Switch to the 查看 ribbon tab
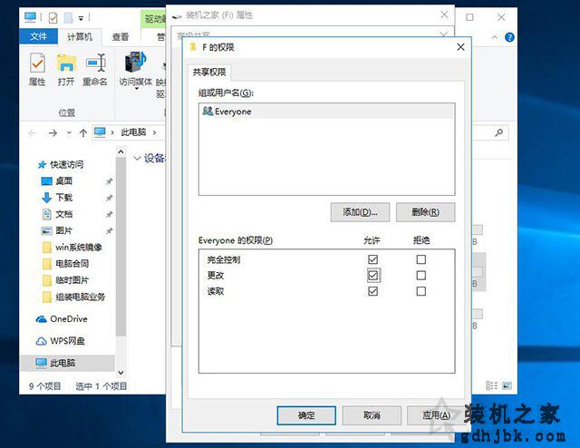This screenshot has width=580, height=448. (x=121, y=36)
